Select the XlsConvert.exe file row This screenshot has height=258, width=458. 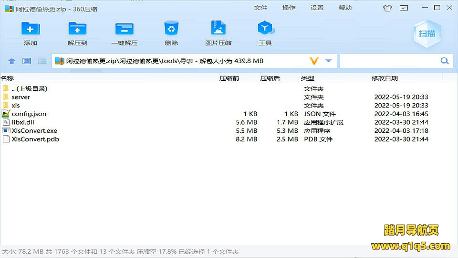click(34, 130)
